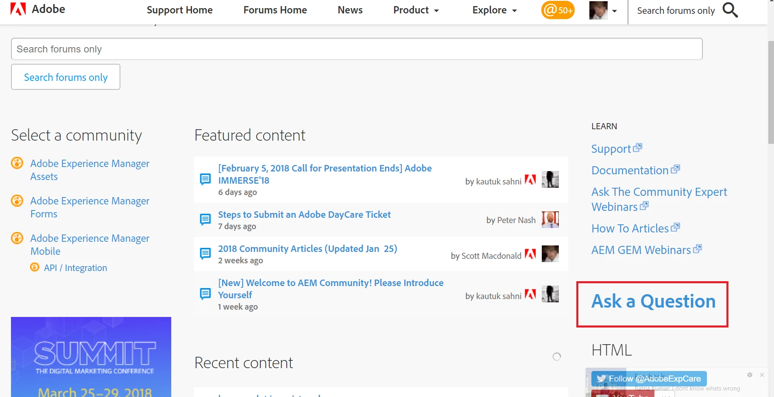774x397 pixels.
Task: Click the Ask a Question link
Action: coord(653,302)
